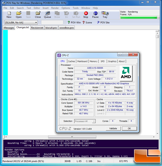Click the vertical scrollbar down arrow
The width and height of the screenshot is (162, 166).
(x=157, y=134)
